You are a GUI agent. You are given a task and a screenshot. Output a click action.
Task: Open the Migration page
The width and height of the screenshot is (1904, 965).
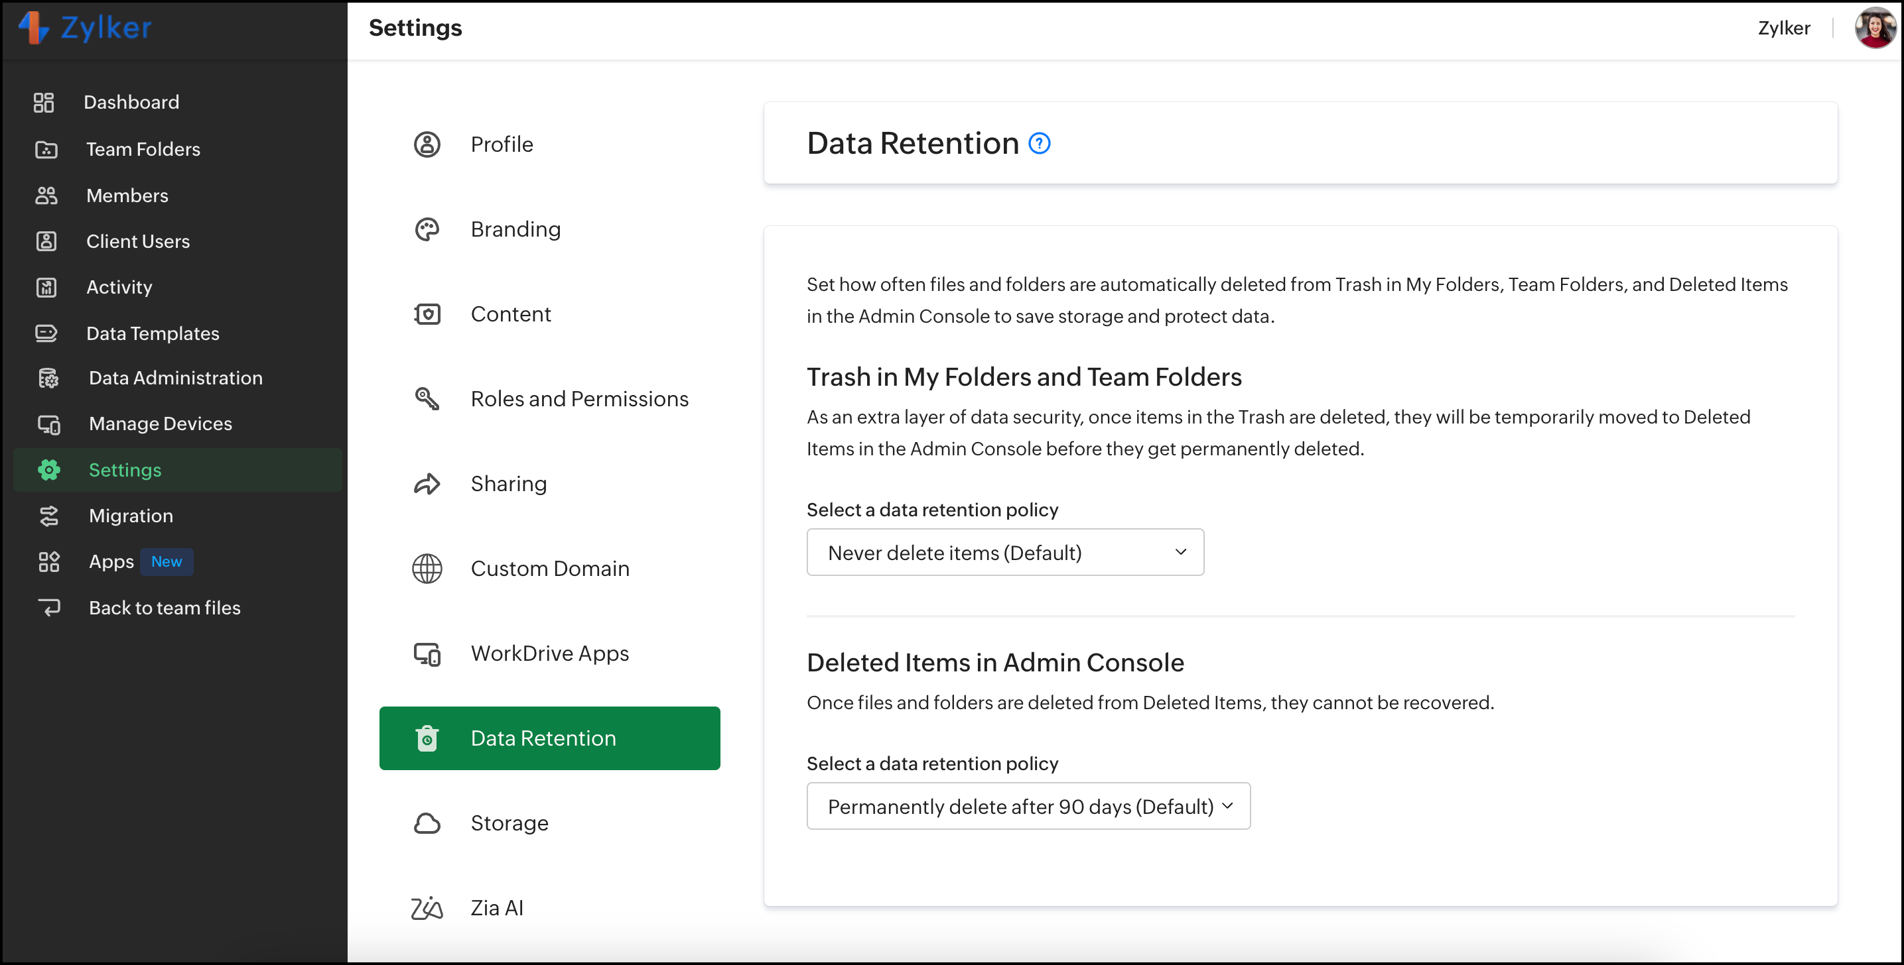(130, 516)
